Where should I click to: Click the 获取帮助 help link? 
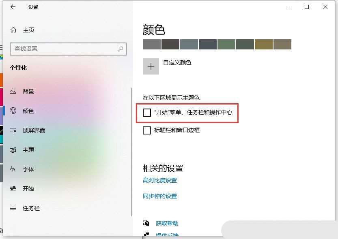pyautogui.click(x=167, y=223)
